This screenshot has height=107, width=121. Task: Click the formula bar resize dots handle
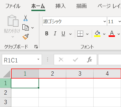click(47, 60)
